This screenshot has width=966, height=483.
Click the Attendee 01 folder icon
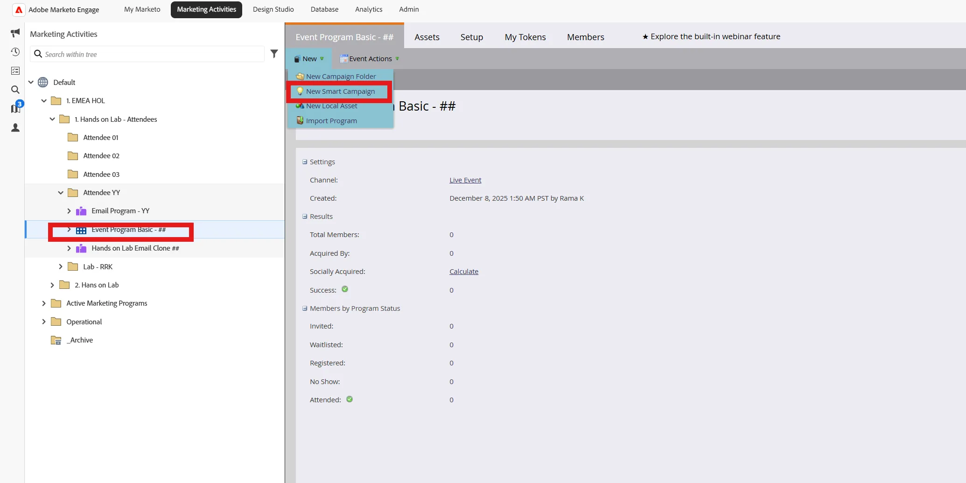click(x=73, y=137)
